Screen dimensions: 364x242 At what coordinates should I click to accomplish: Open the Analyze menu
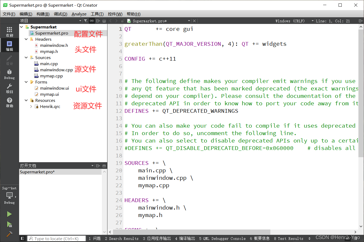79,14
